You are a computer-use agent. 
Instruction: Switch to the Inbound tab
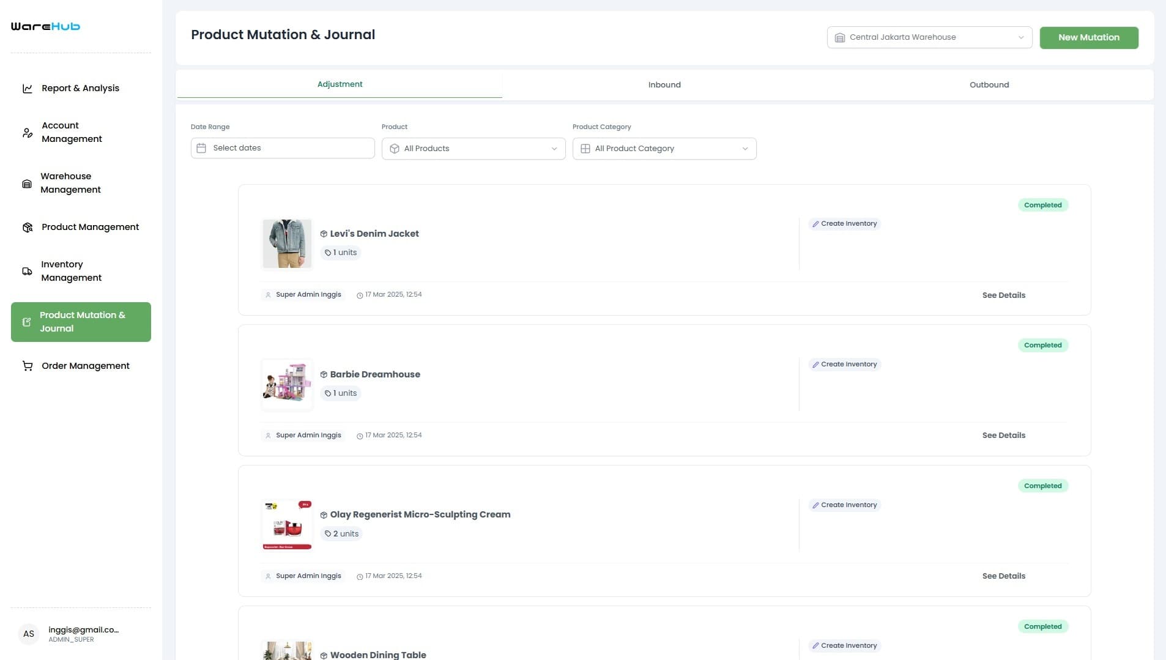(664, 84)
